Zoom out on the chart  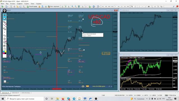pos(76,6)
